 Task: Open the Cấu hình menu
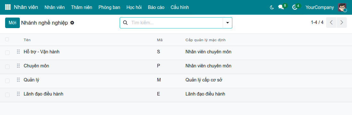[x=180, y=7]
